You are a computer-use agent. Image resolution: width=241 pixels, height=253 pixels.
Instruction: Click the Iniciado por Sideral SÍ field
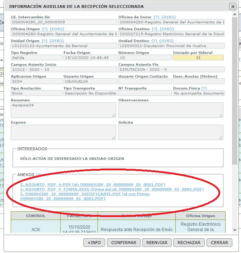[198, 57]
